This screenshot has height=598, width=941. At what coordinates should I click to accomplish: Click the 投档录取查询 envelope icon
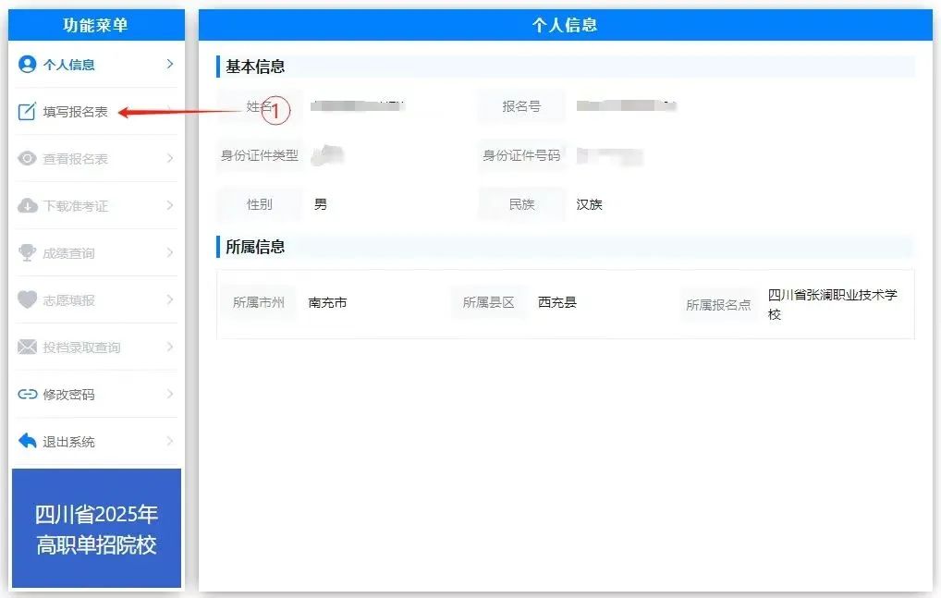(x=28, y=348)
